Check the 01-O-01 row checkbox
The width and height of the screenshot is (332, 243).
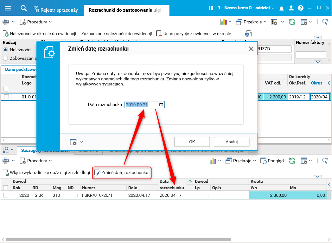6,97
